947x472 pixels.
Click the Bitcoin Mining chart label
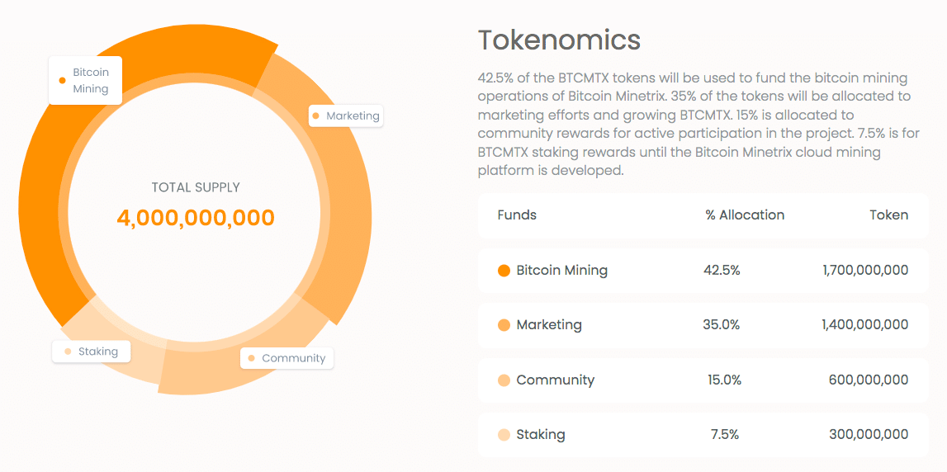tap(85, 80)
